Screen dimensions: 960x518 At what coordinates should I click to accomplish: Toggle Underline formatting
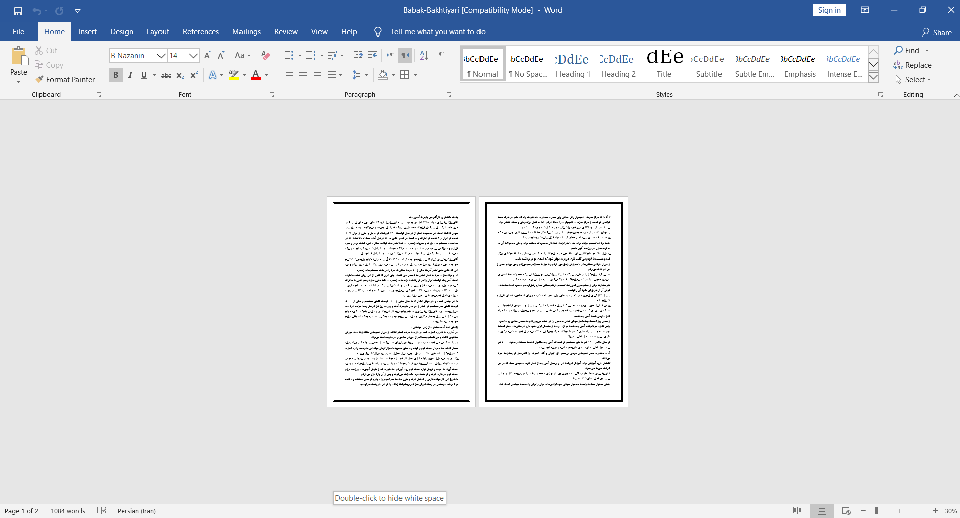tap(144, 75)
